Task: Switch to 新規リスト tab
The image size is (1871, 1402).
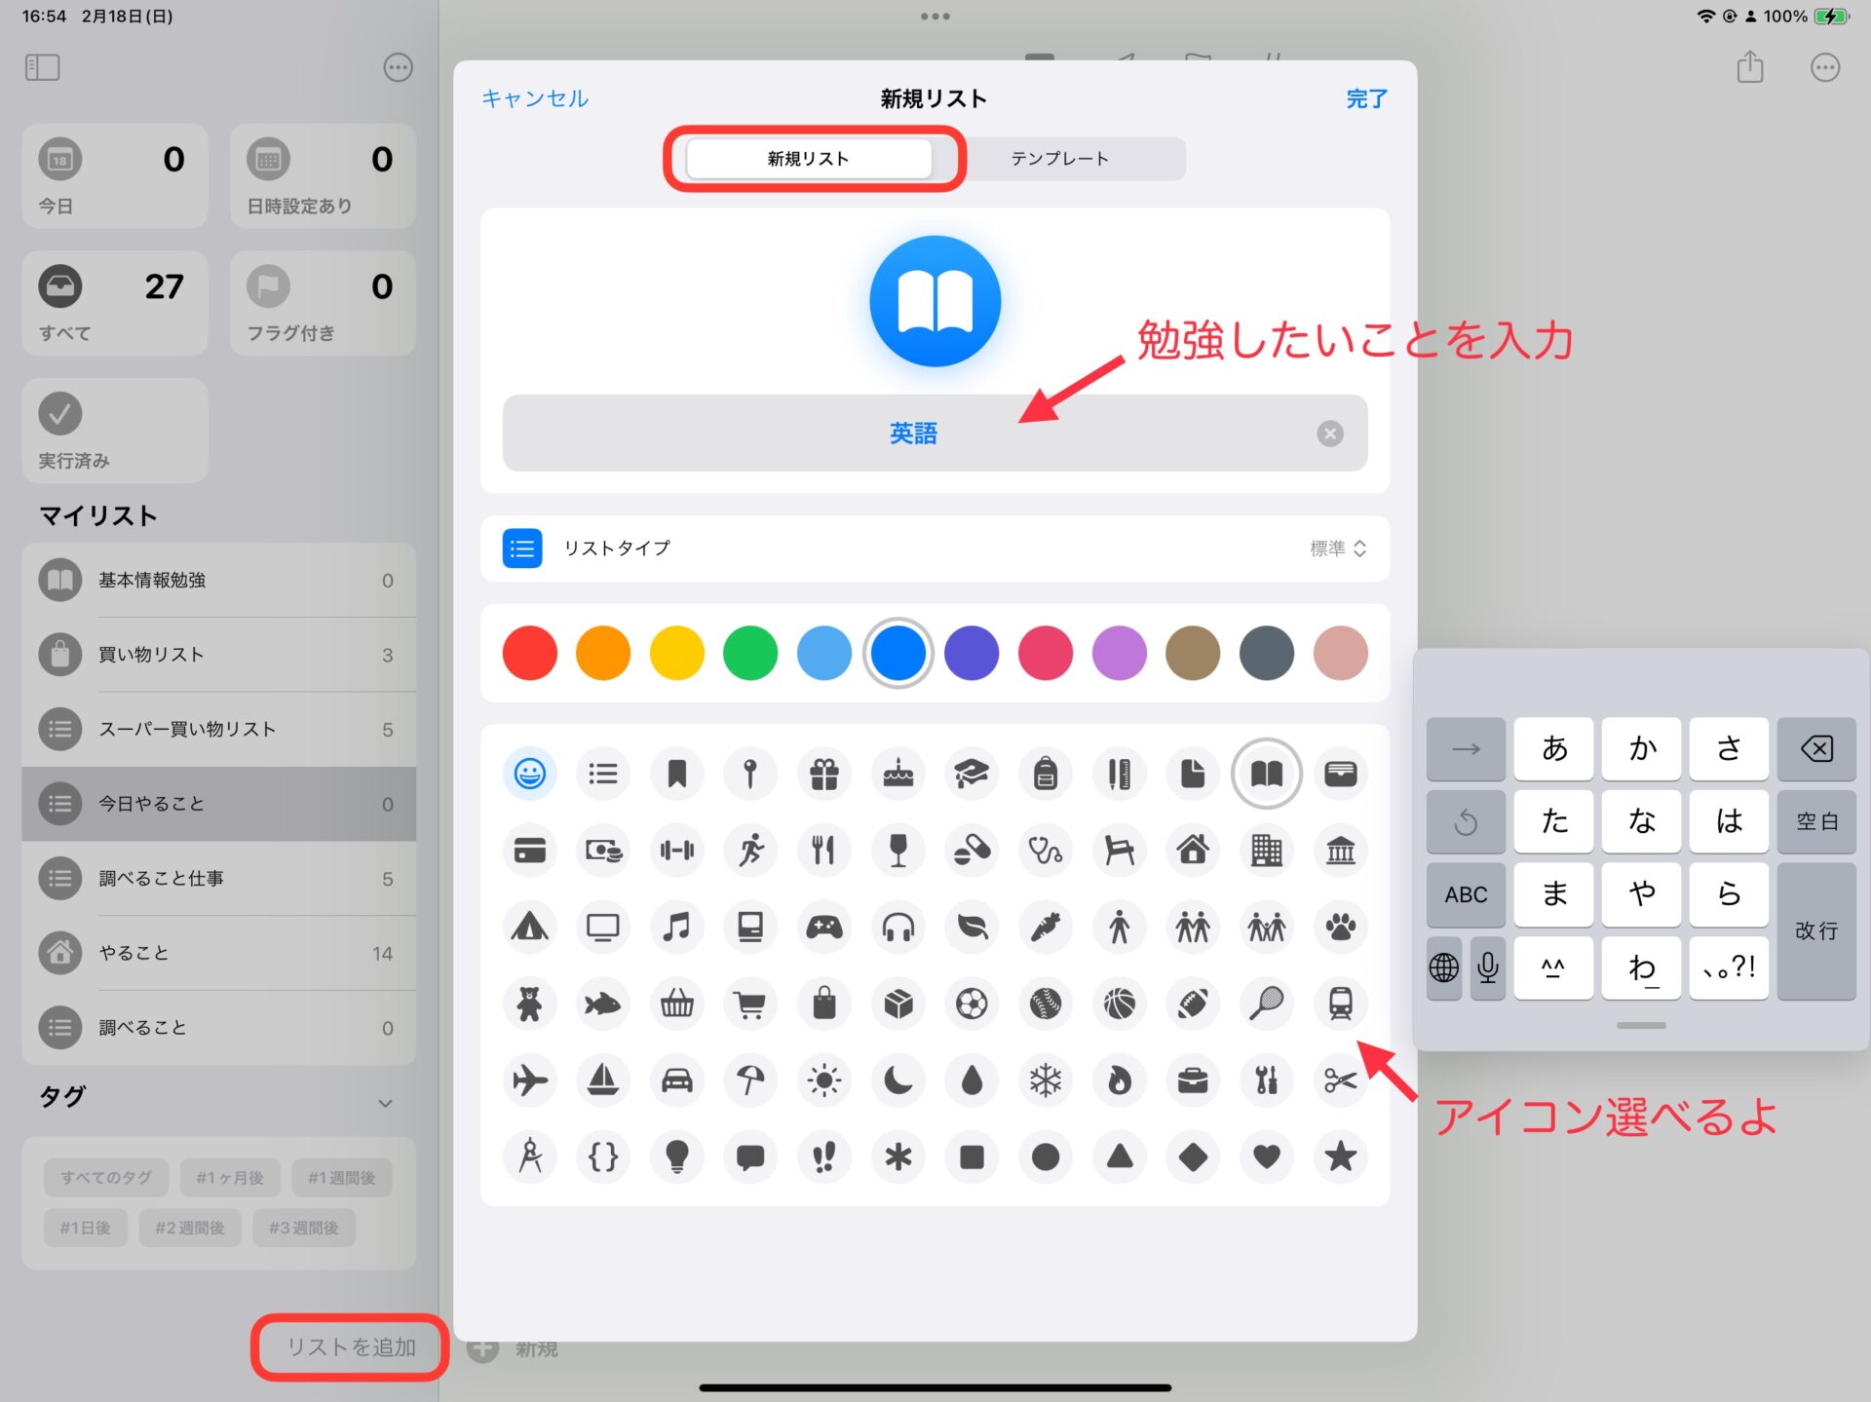Action: coord(809,158)
